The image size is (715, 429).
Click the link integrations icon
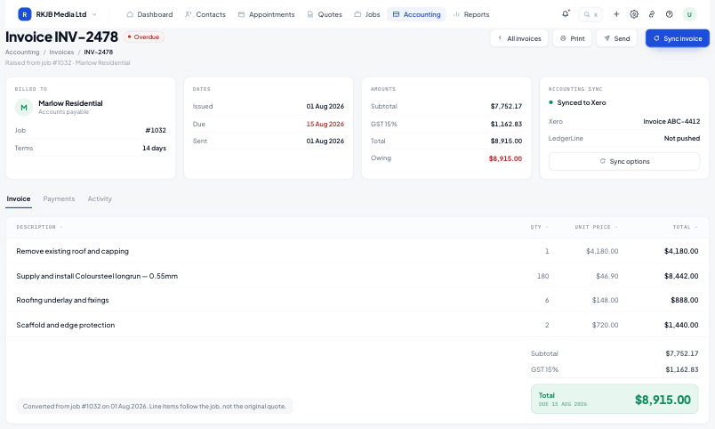click(652, 14)
